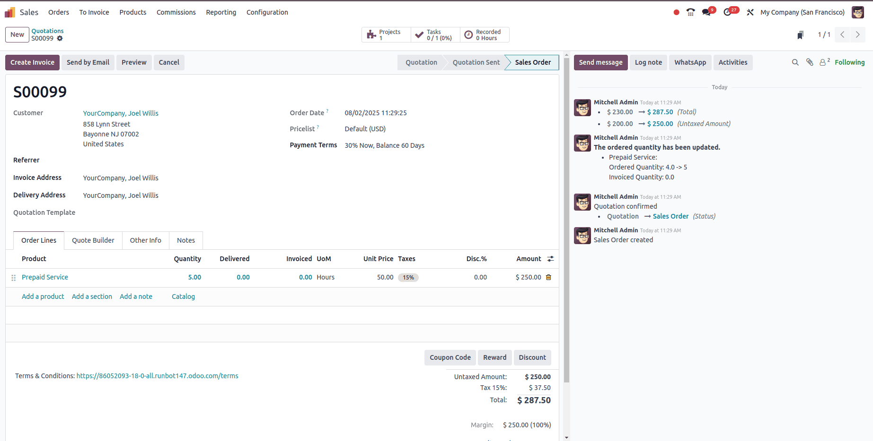Switch to the Other Info tab
This screenshot has width=873, height=441.
145,240
